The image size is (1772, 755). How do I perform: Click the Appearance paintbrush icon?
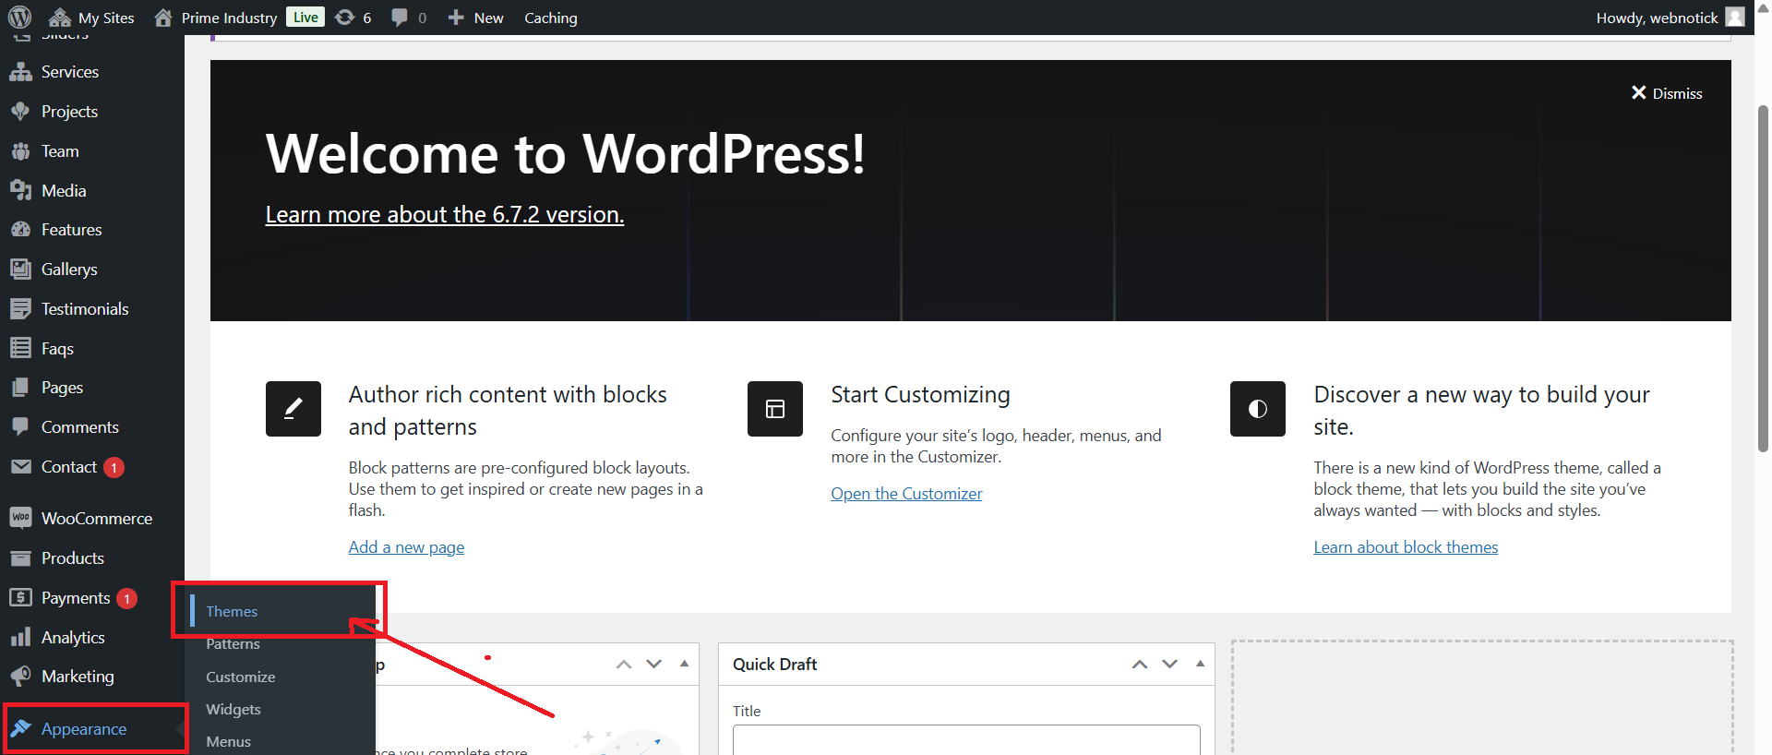(x=20, y=729)
